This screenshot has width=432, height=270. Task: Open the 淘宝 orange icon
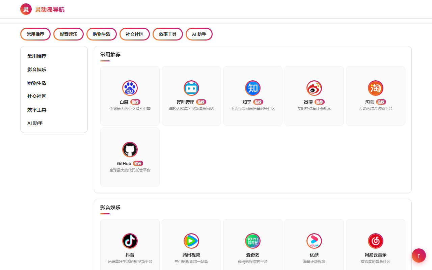[376, 88]
